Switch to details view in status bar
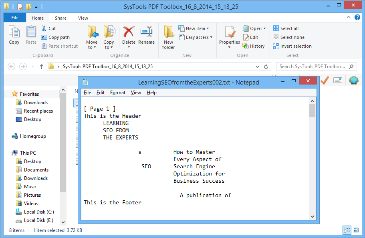Screen dimensions: 365x238 pos(347,230)
